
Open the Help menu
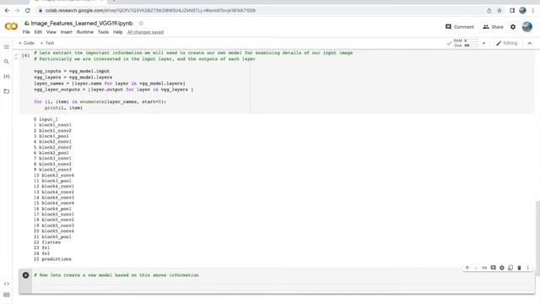point(118,32)
